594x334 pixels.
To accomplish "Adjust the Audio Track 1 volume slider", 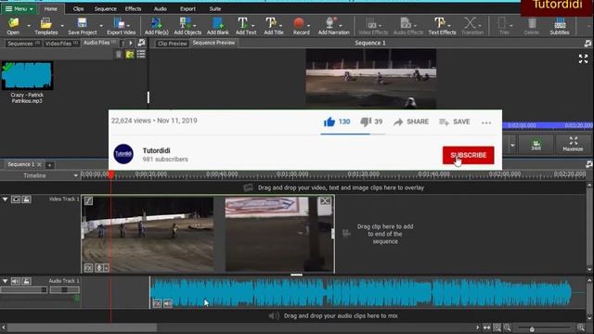I will pos(23,289).
